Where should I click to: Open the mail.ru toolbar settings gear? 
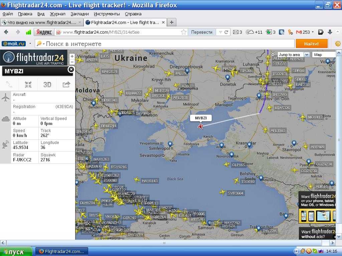tap(338, 44)
